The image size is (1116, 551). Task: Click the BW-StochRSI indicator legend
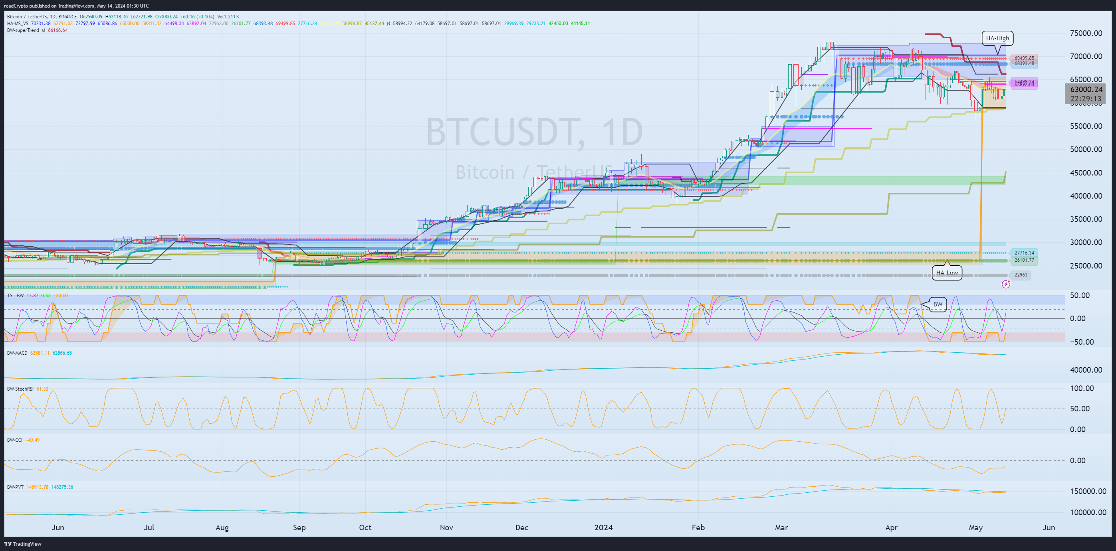(20, 389)
